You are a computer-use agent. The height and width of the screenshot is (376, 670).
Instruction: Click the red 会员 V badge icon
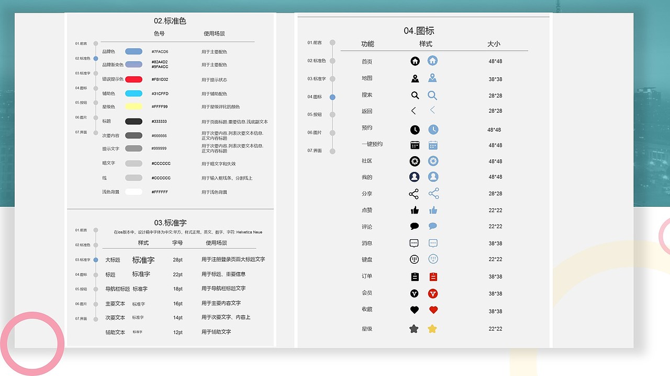tap(433, 293)
